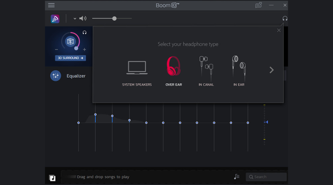
Task: Click the Search songs input field
Action: tap(266, 177)
